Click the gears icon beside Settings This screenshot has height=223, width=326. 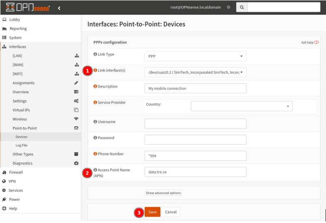point(76,101)
